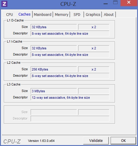Switch to the CPU tab

[9, 15]
